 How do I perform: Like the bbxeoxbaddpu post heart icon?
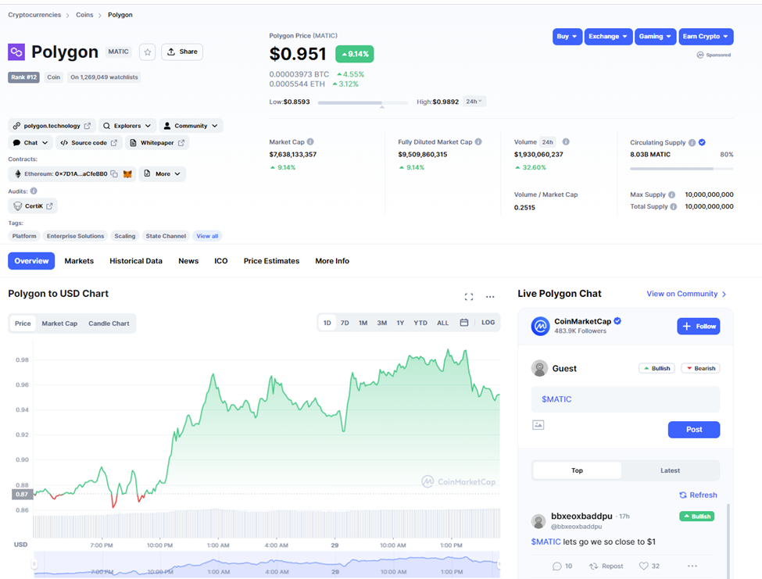[643, 566]
